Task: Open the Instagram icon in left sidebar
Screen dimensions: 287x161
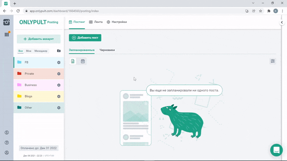Action: coord(6,22)
